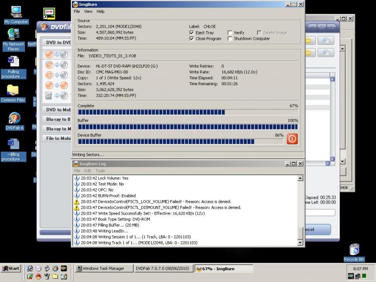Open the ImgBurn File menu
The width and height of the screenshot is (376, 282).
click(x=77, y=11)
